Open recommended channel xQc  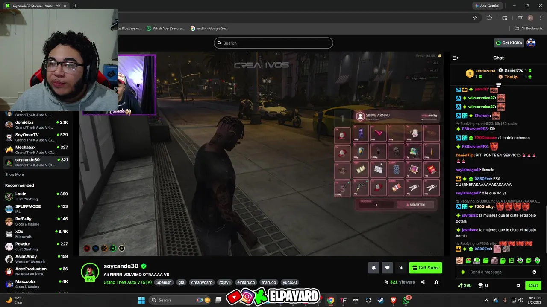[x=36, y=234]
